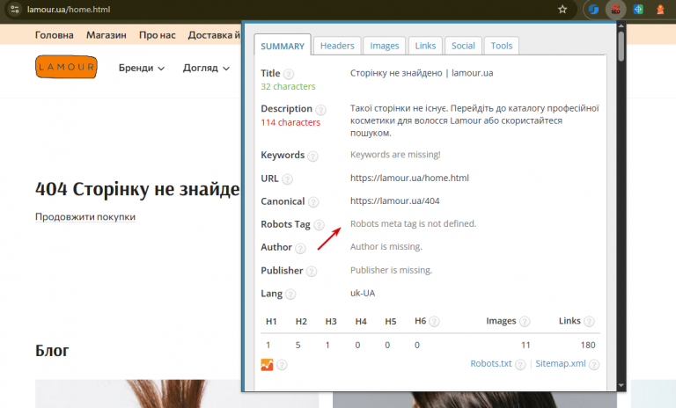Click the orange LAMOUR logo
The width and height of the screenshot is (676, 408).
point(66,67)
